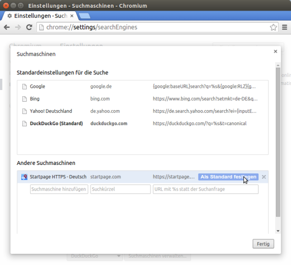291x265 pixels.
Task: Click Suchmaschinen verwalten button behind dialog
Action: (x=157, y=256)
